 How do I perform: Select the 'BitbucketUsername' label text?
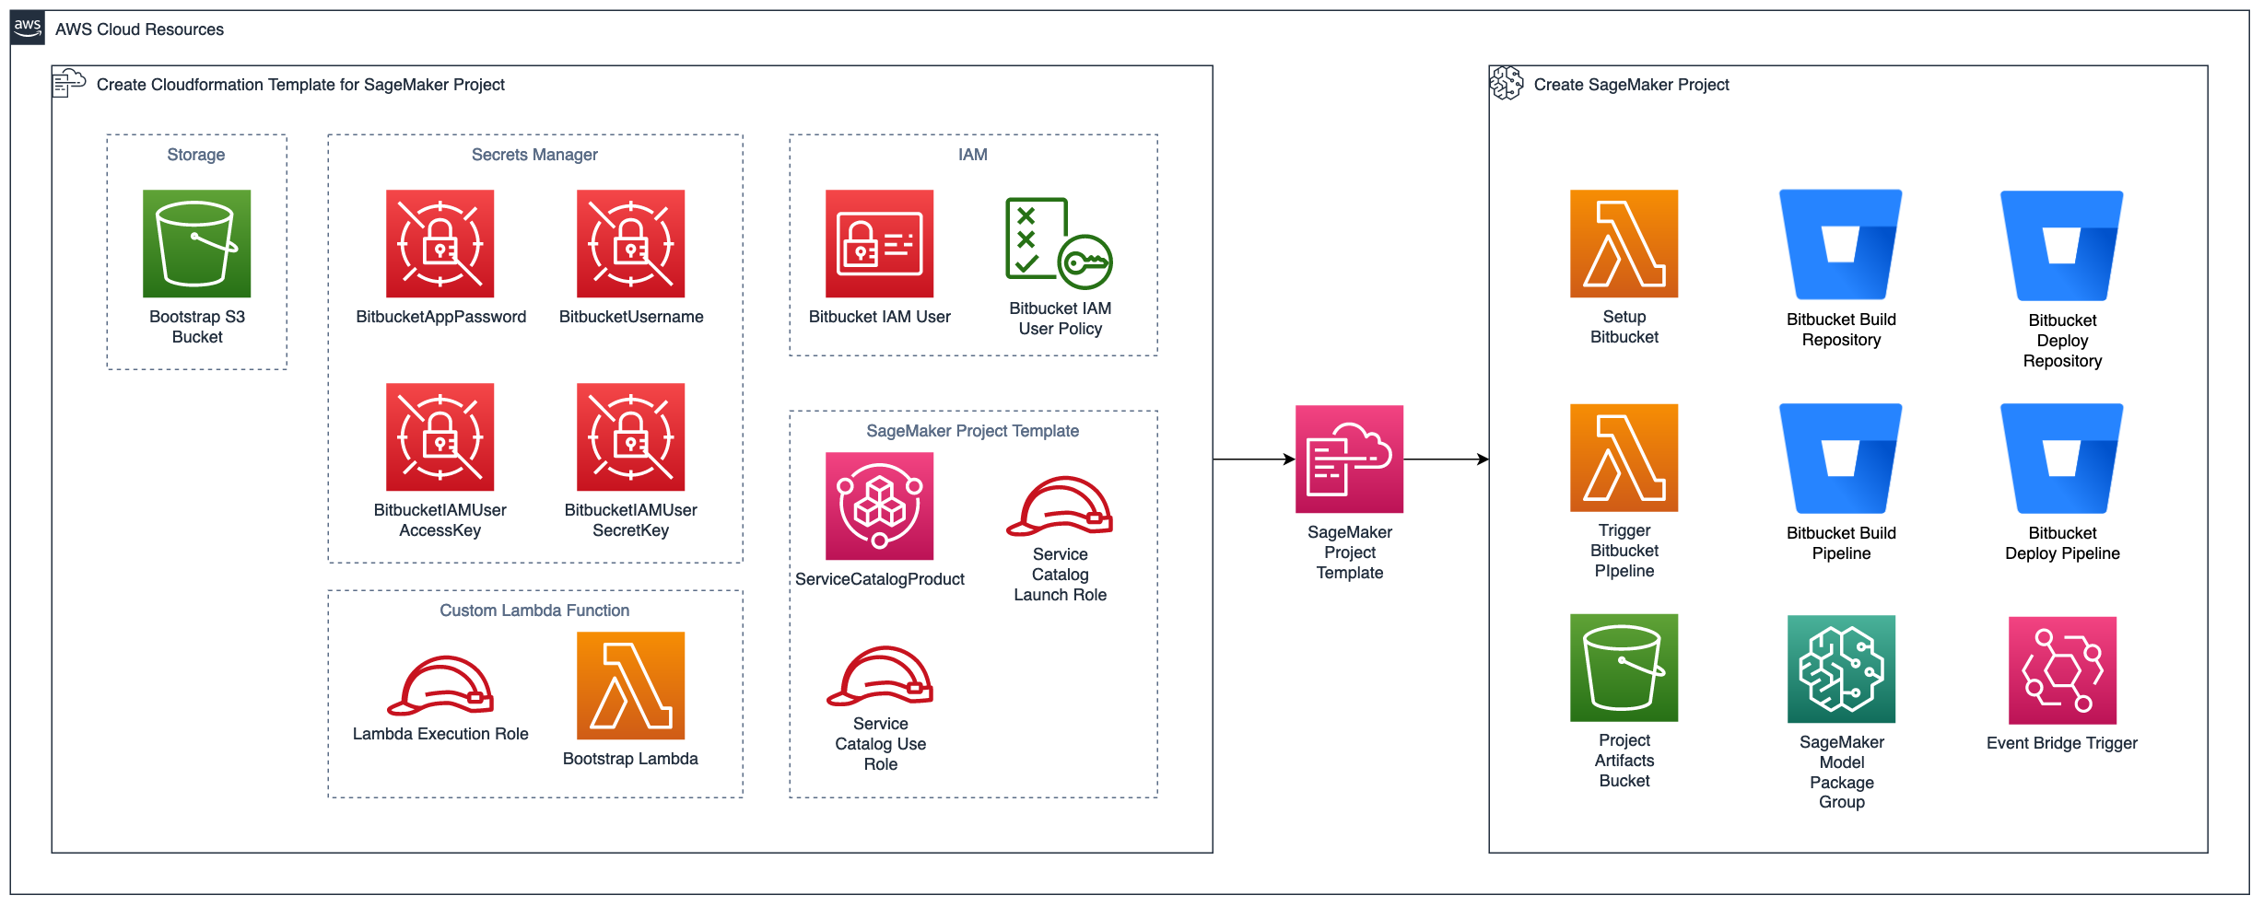[x=631, y=317]
